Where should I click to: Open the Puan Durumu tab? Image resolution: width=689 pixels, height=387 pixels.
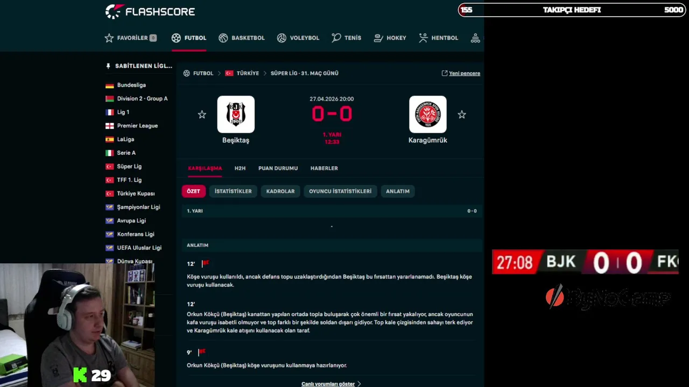point(278,168)
